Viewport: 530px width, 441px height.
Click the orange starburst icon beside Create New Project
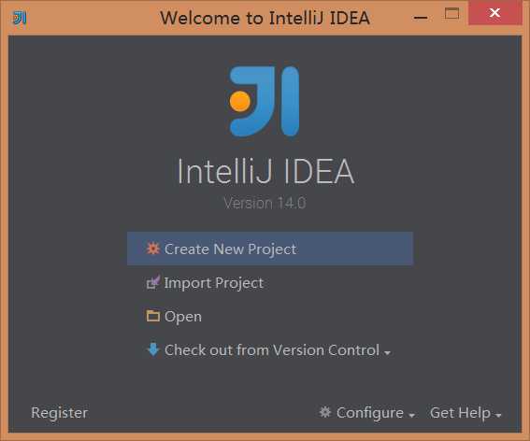pos(152,249)
